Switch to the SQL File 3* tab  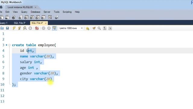(x=20, y=23)
